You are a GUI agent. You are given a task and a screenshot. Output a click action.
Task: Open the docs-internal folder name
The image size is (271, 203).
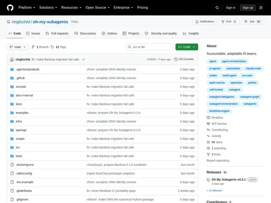(24, 95)
